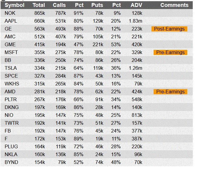Select the Pre-Earnings label in the AMD row

(x=170, y=92)
